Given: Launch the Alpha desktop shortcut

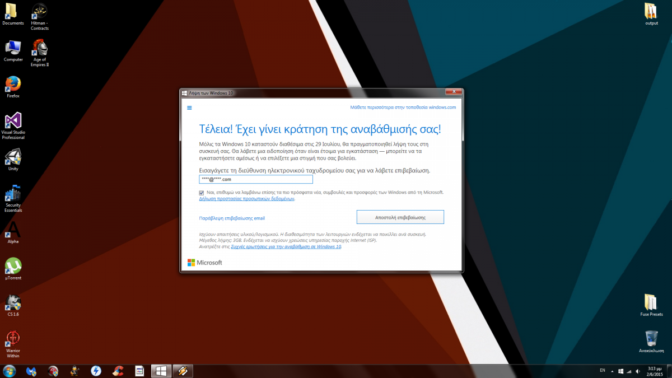Looking at the screenshot, I should (13, 232).
